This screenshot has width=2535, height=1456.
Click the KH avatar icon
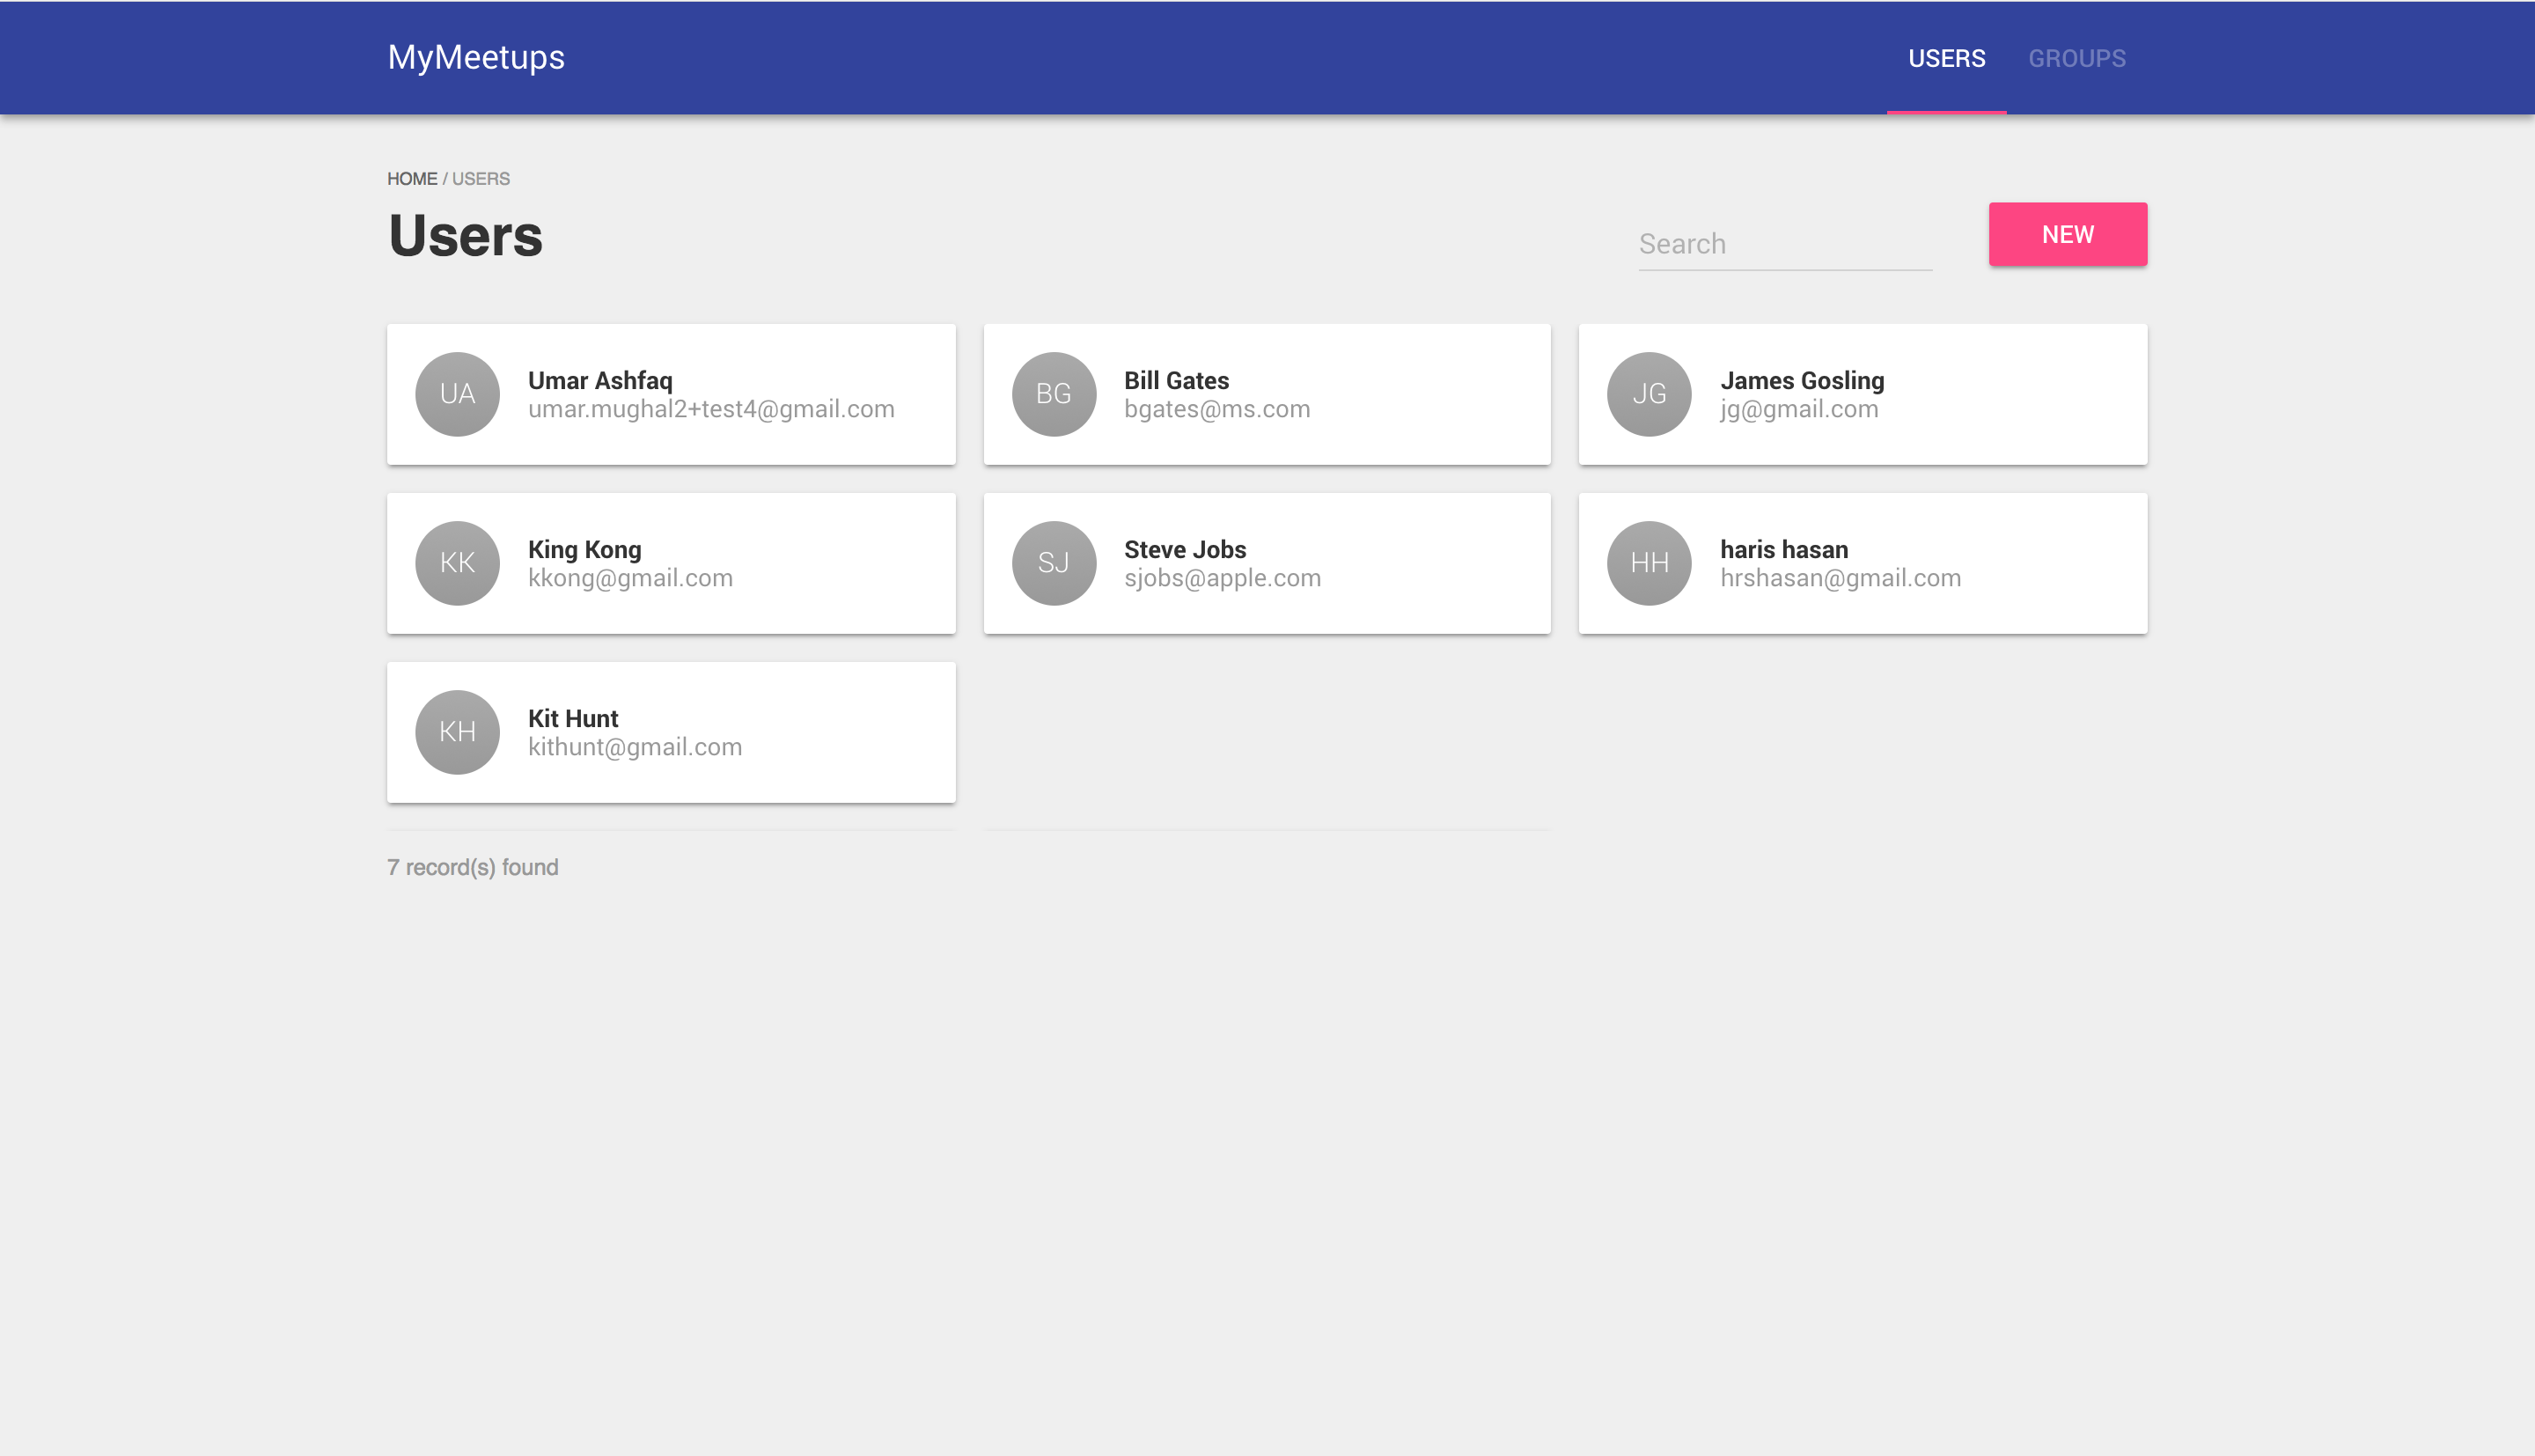click(x=457, y=732)
